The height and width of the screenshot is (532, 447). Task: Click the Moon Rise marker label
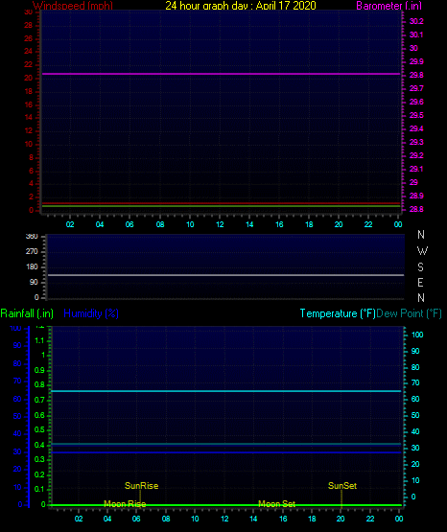pyautogui.click(x=125, y=504)
